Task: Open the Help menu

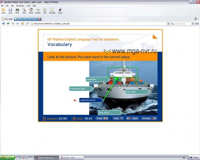Action: pyautogui.click(x=34, y=6)
